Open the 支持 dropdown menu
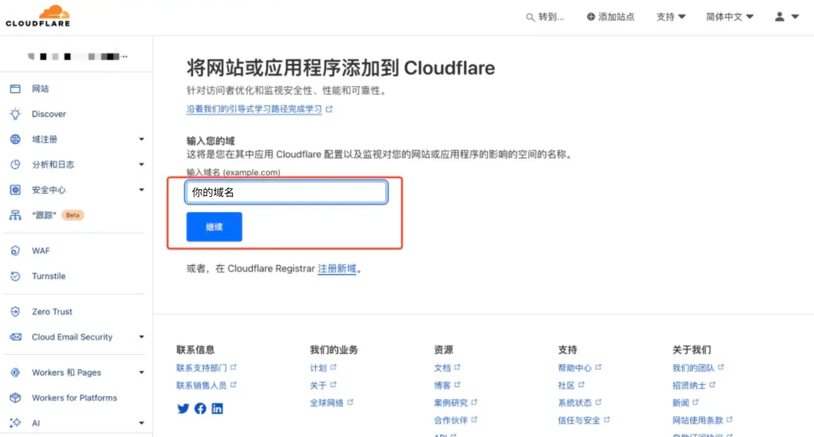This screenshot has height=437, width=814. [x=671, y=17]
